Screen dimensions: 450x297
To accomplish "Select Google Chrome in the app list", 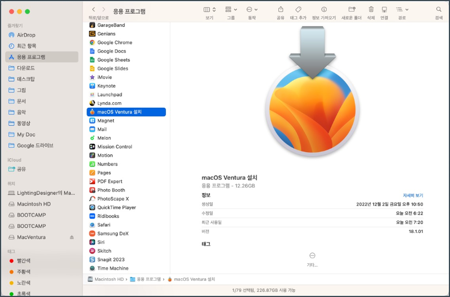I will (x=126, y=42).
